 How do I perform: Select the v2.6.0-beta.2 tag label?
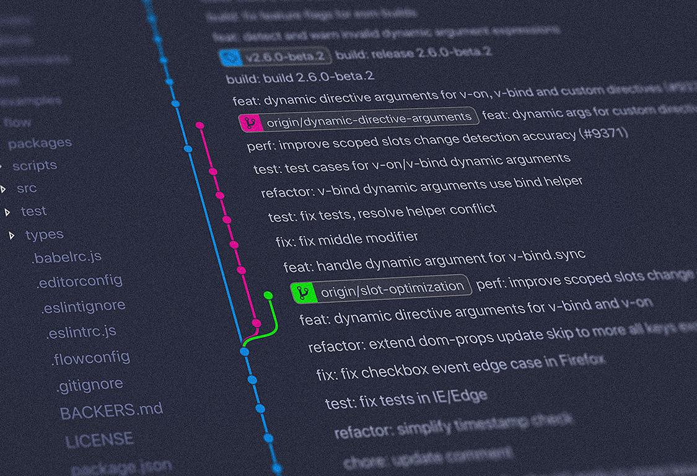pos(275,56)
